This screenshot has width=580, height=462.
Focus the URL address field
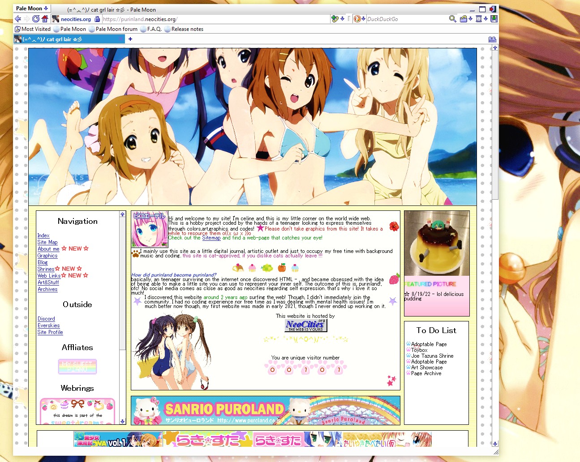click(x=215, y=19)
